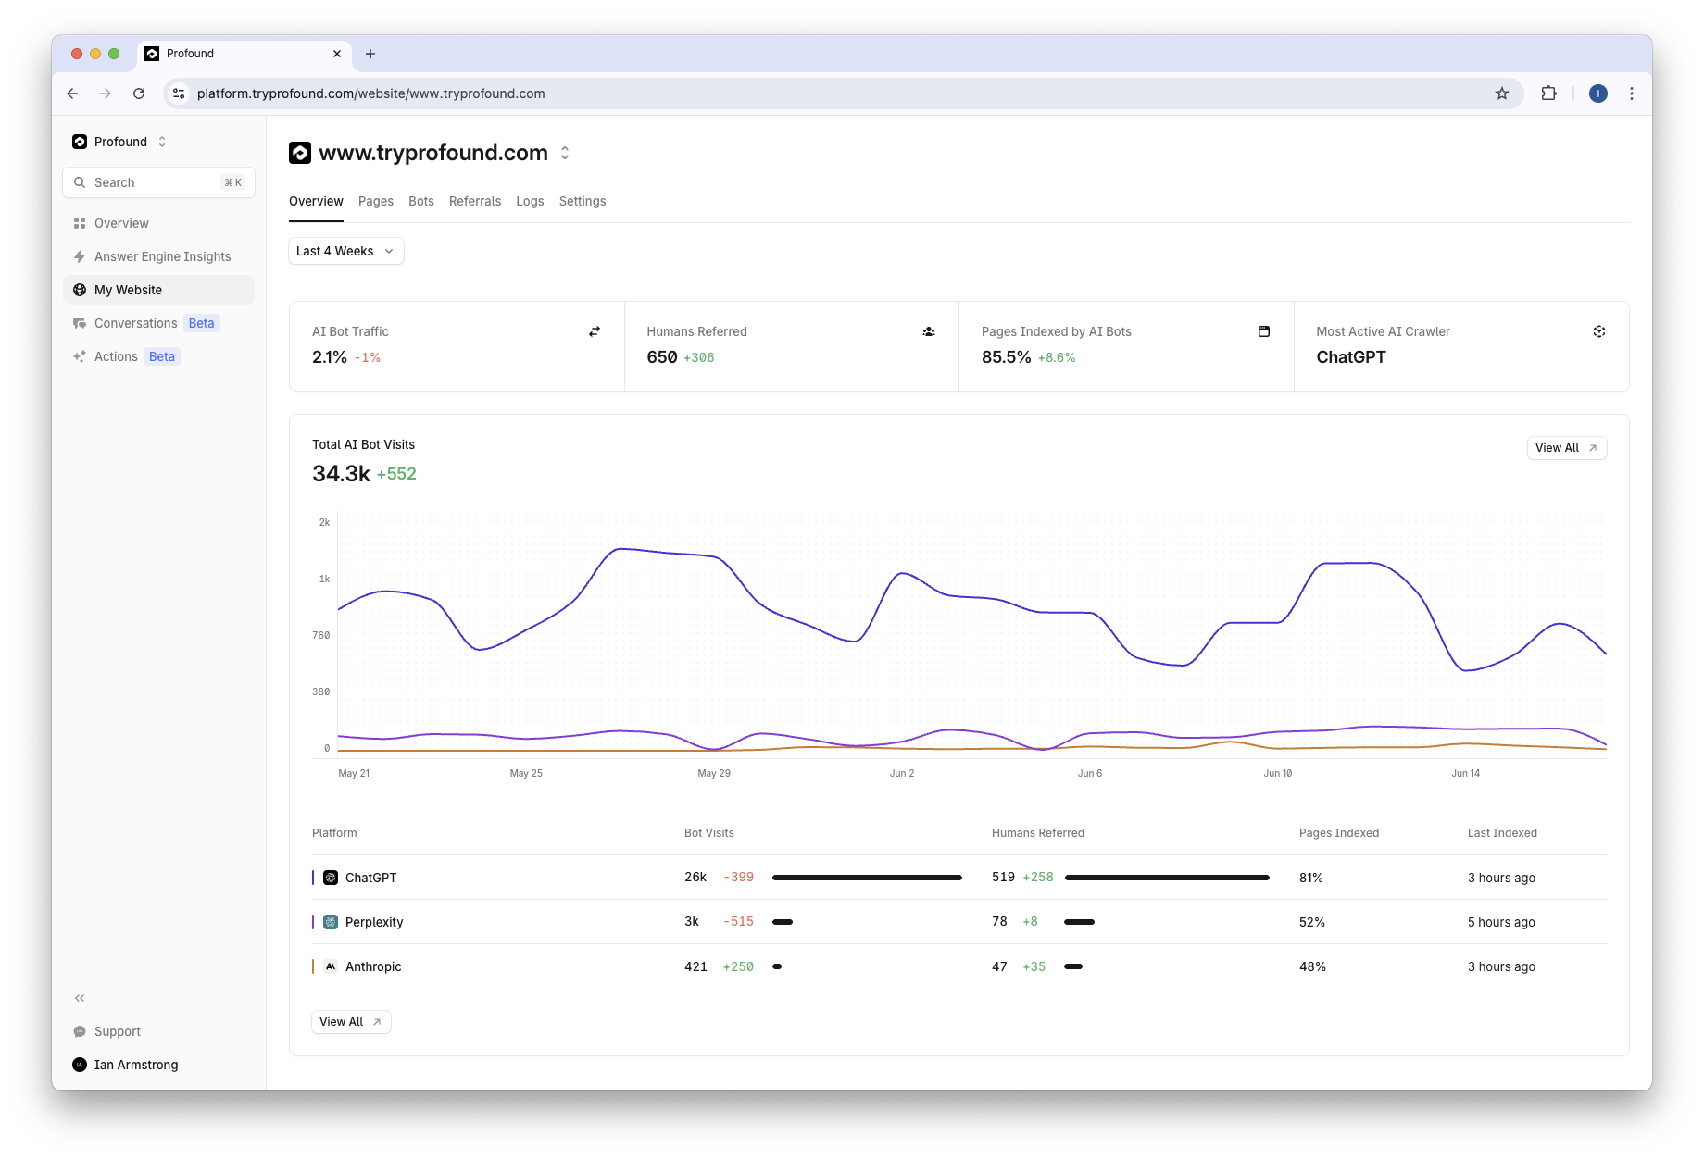This screenshot has width=1704, height=1159.
Task: Click the lightning bolt Insights icon
Action: 80,256
